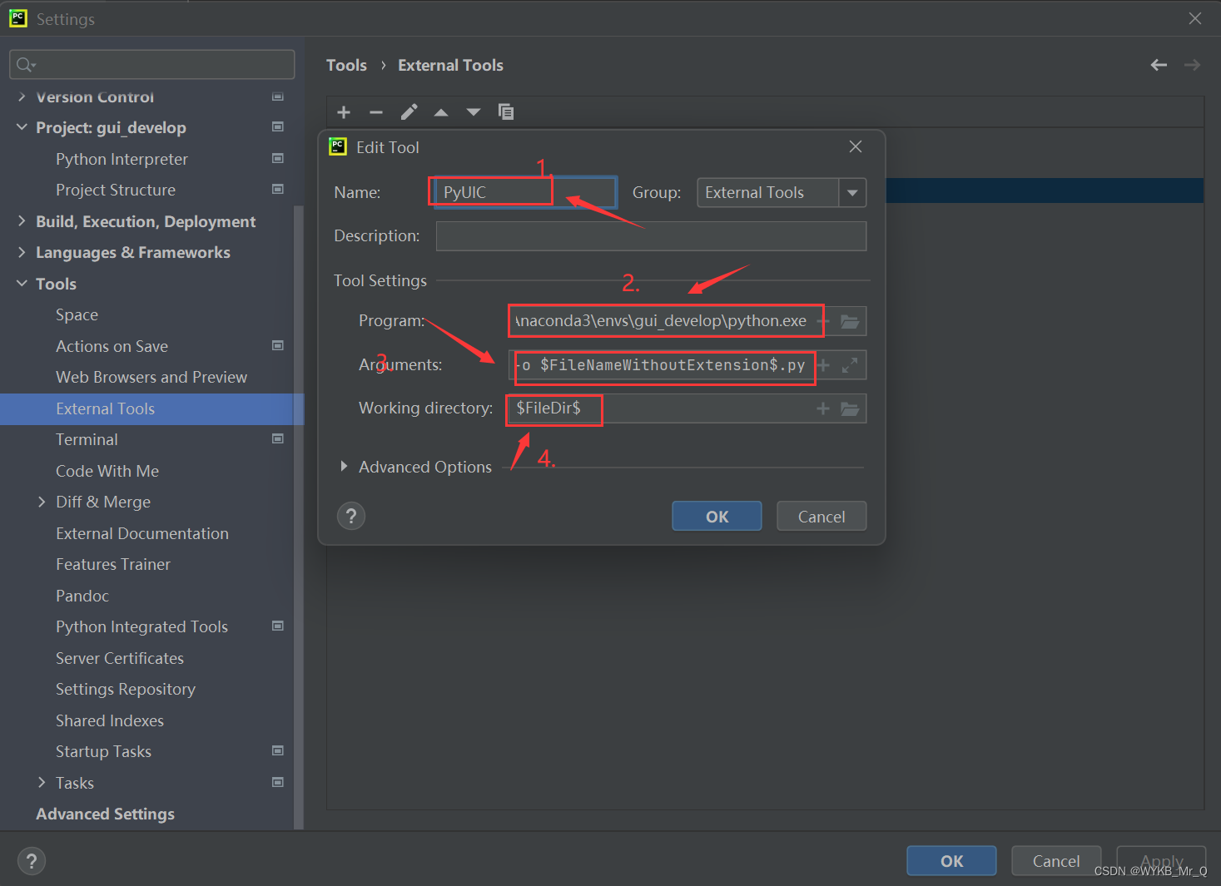Screen dimensions: 1221x886
Task: Select Space under Tools
Action: 77,315
